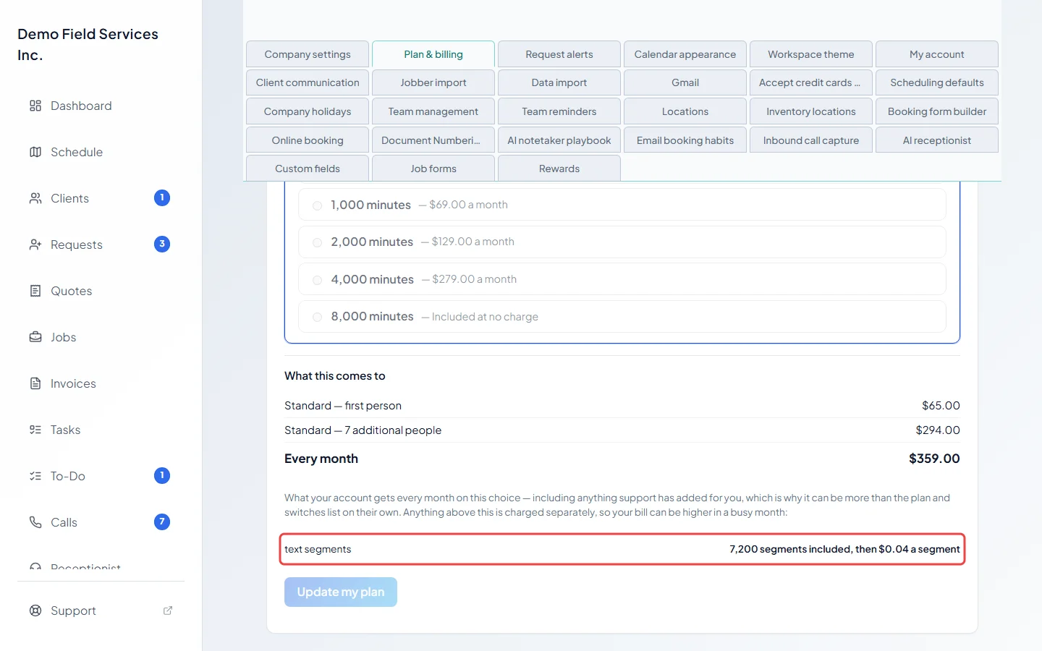The image size is (1042, 651).
Task: Click the $359.00 monthly total
Action: pos(934,459)
